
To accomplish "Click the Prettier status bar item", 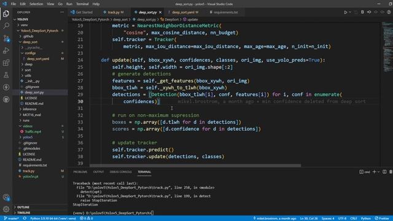I will pos(382,219).
